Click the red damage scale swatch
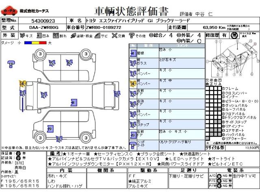This screenshot has height=195, width=260. [43, 43]
